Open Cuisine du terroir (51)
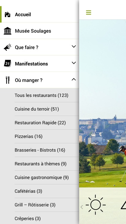The width and height of the screenshot is (126, 224). pos(37,109)
